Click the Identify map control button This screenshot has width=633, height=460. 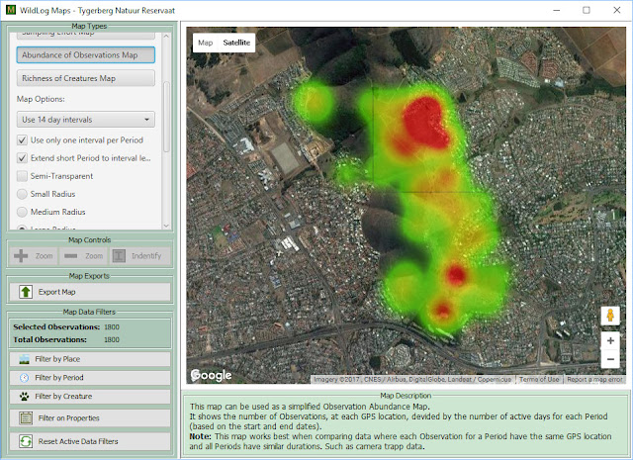click(x=140, y=256)
